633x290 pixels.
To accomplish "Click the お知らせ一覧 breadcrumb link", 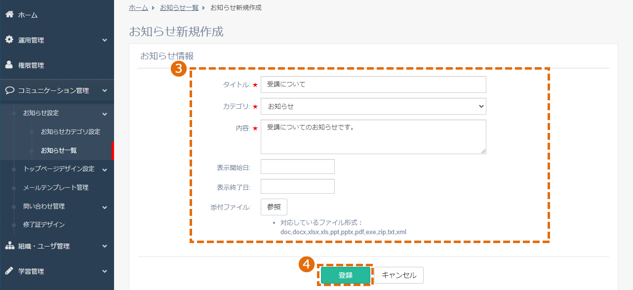I will (x=179, y=7).
